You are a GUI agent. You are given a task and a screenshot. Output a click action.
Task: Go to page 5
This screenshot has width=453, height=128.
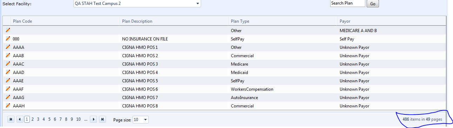point(49,119)
